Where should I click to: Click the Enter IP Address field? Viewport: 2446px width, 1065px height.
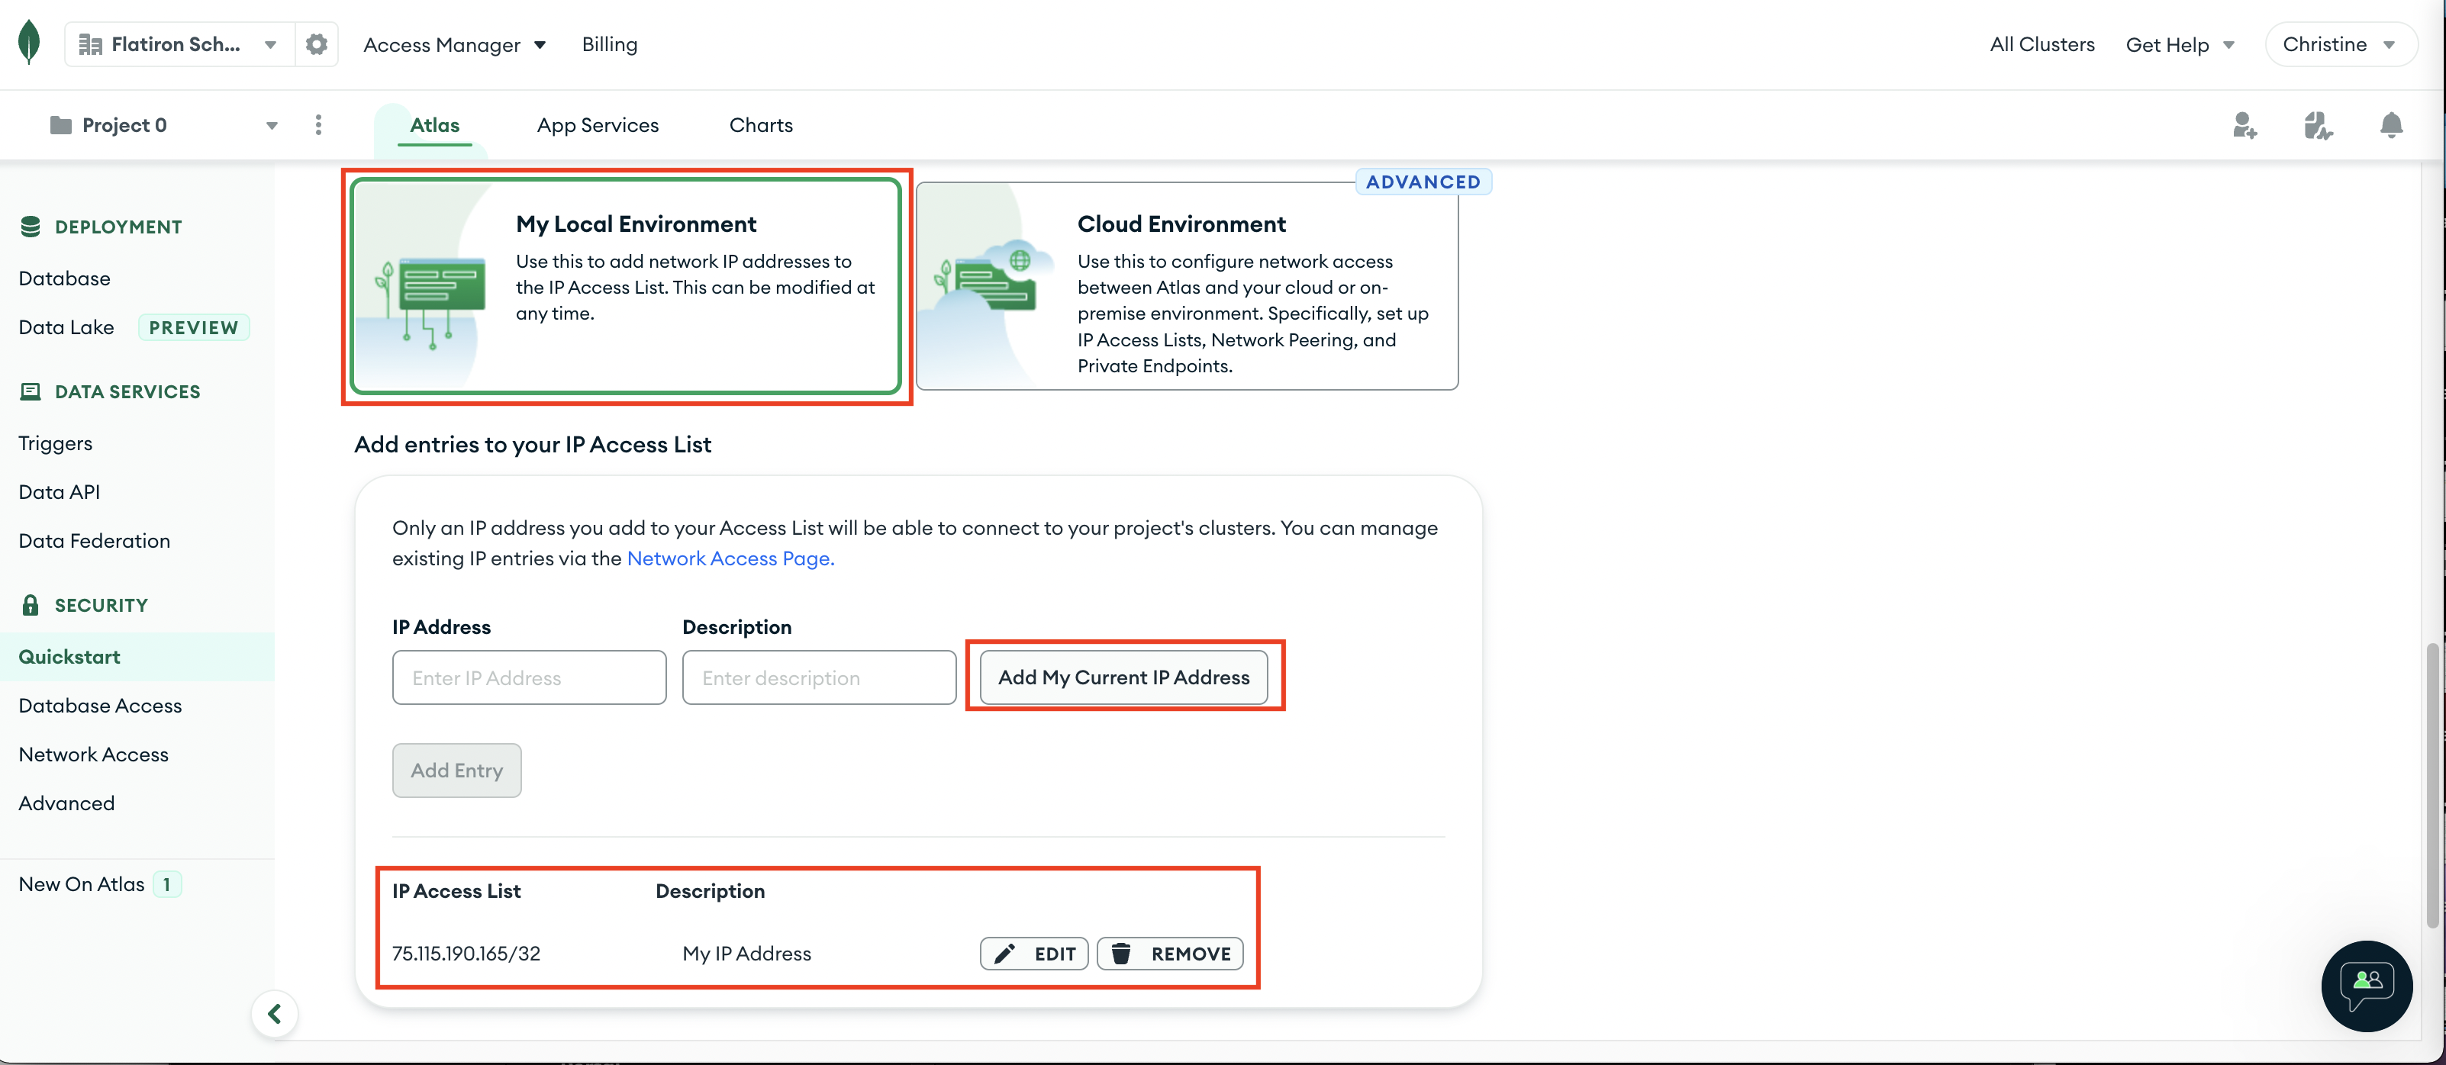coord(529,677)
